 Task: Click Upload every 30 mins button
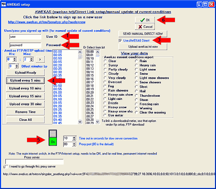click(x=26, y=104)
